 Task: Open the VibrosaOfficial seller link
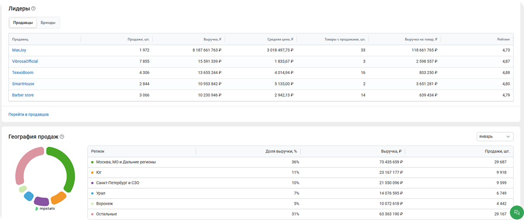pyautogui.click(x=25, y=61)
